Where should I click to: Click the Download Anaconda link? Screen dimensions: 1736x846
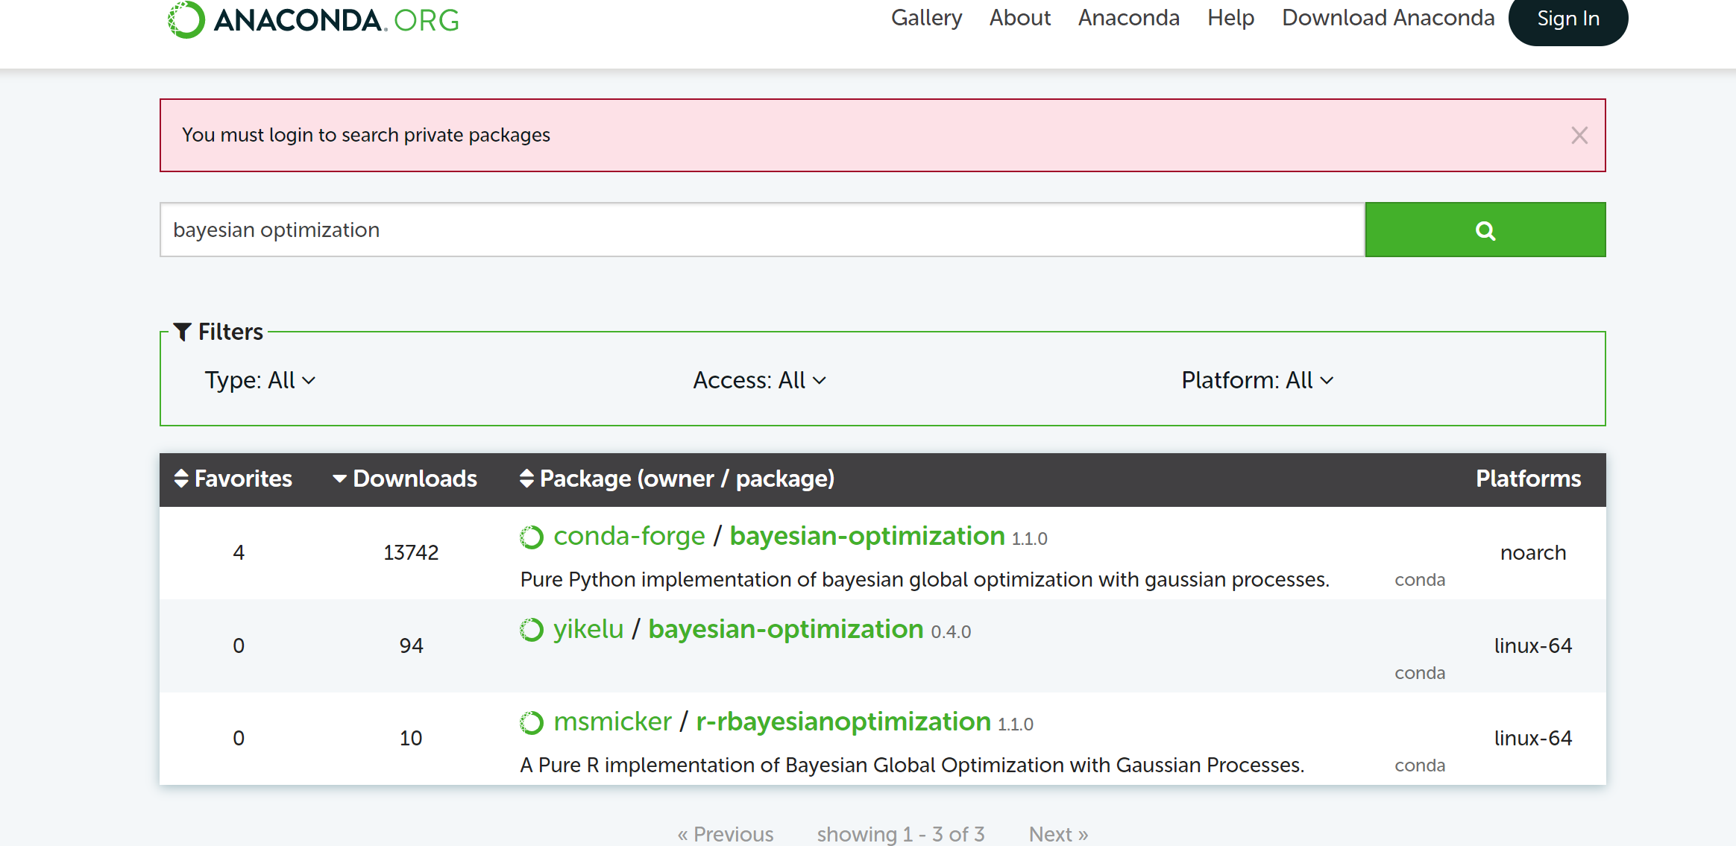1388,18
